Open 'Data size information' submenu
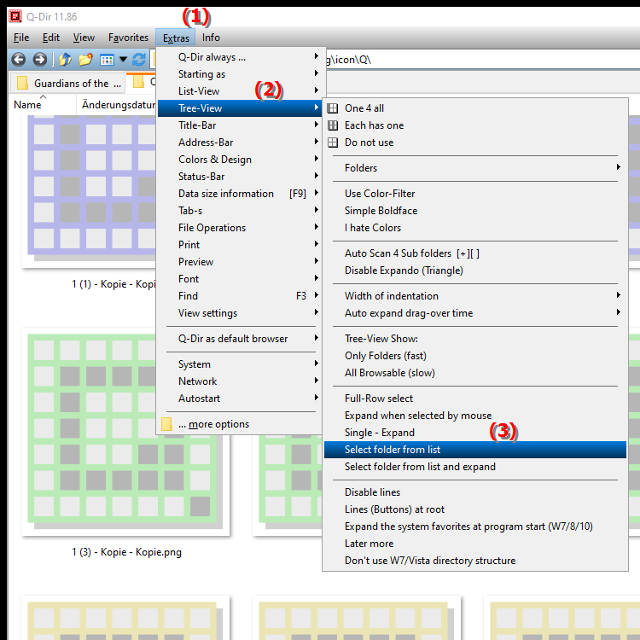640x640 pixels. pos(241,194)
